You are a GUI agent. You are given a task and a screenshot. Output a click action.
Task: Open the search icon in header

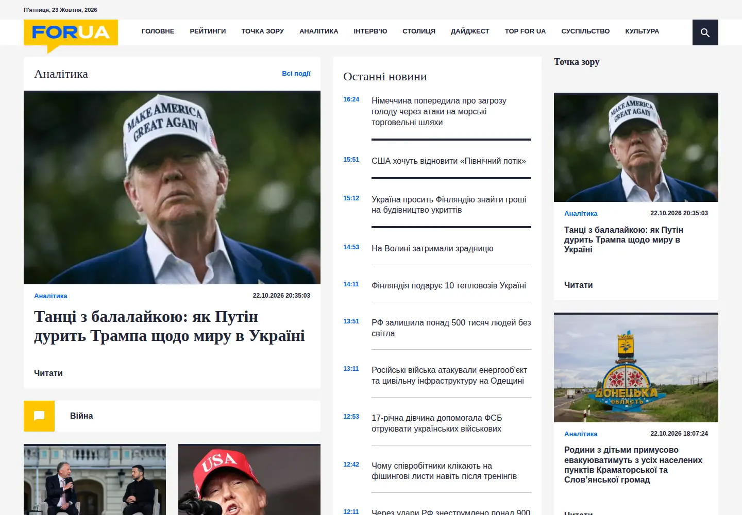pos(705,32)
